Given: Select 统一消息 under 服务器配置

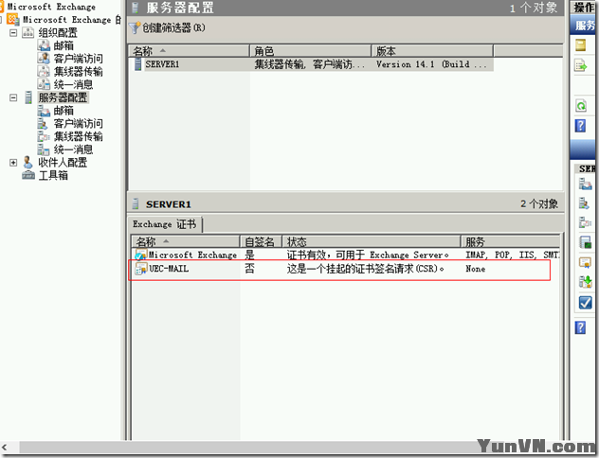Looking at the screenshot, I should click(x=73, y=150).
